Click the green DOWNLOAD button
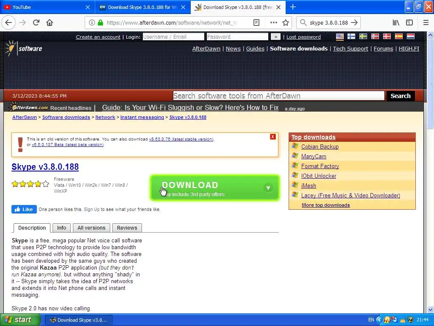The image size is (434, 326). (214, 188)
